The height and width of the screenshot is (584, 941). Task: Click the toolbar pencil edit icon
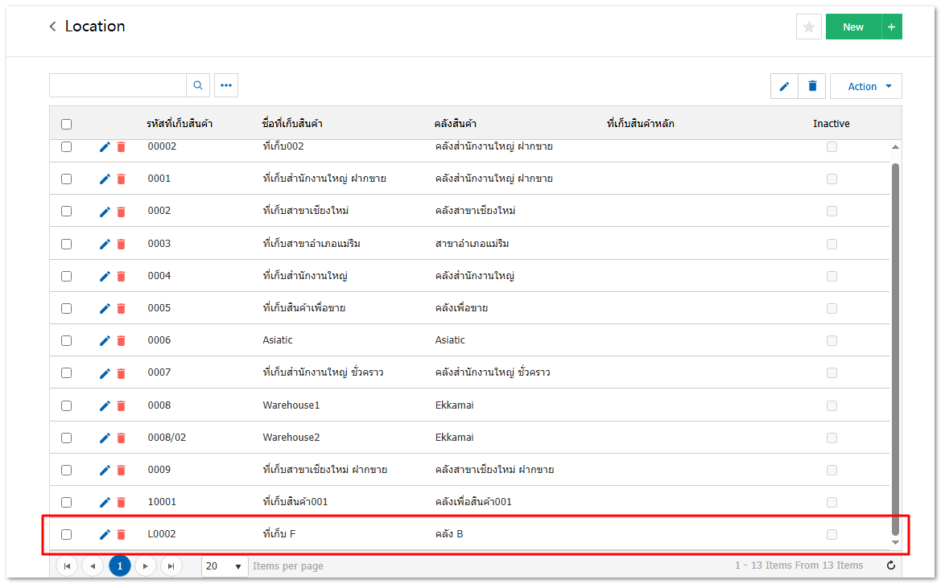784,86
